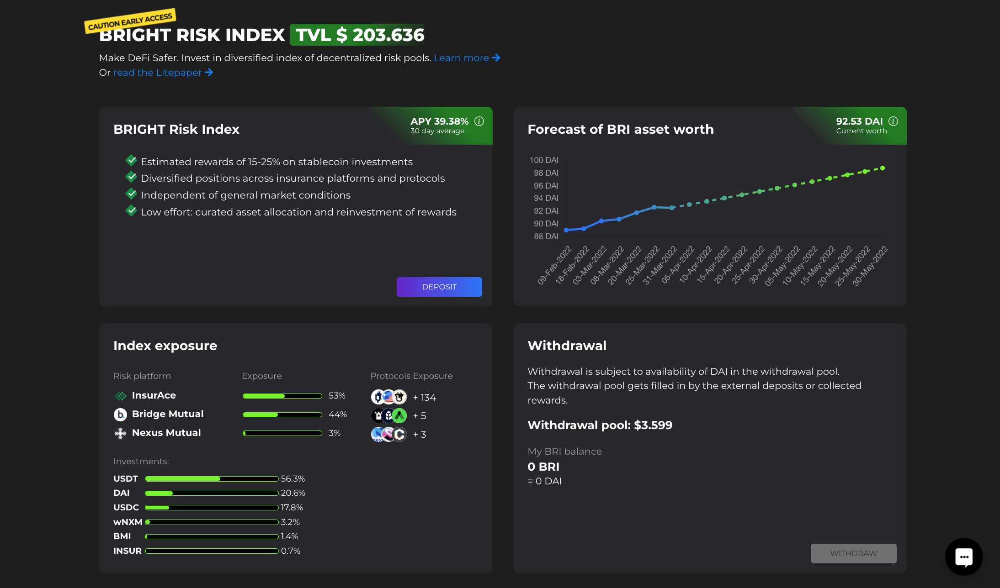This screenshot has height=588, width=1000.
Task: Select the InsurAce platform icon
Action: [x=120, y=395]
